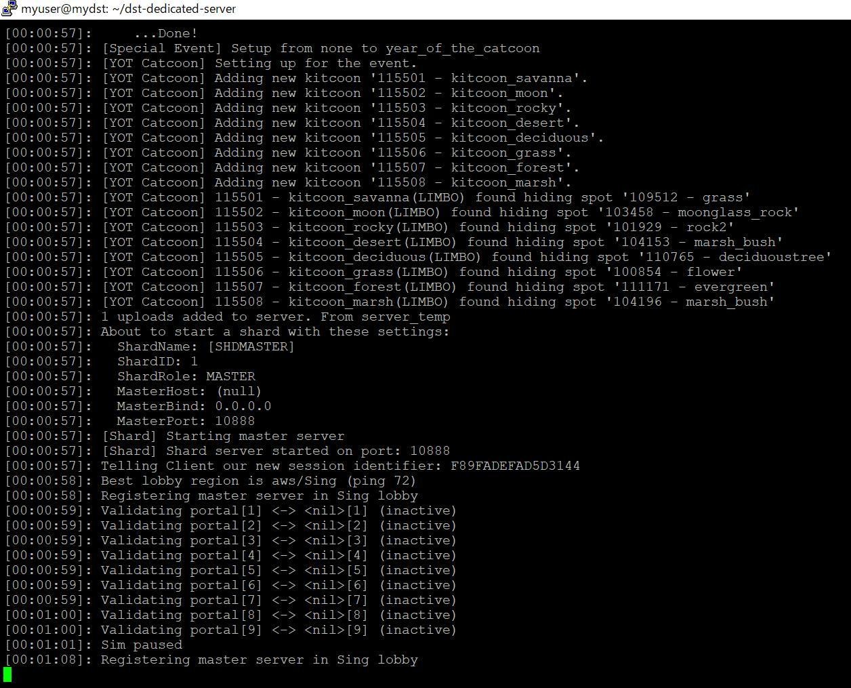Select the 'Validating portal[1]' line

coord(232,510)
